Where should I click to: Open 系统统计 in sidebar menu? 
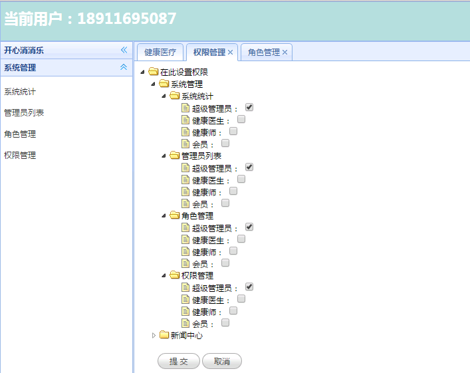[x=20, y=92]
